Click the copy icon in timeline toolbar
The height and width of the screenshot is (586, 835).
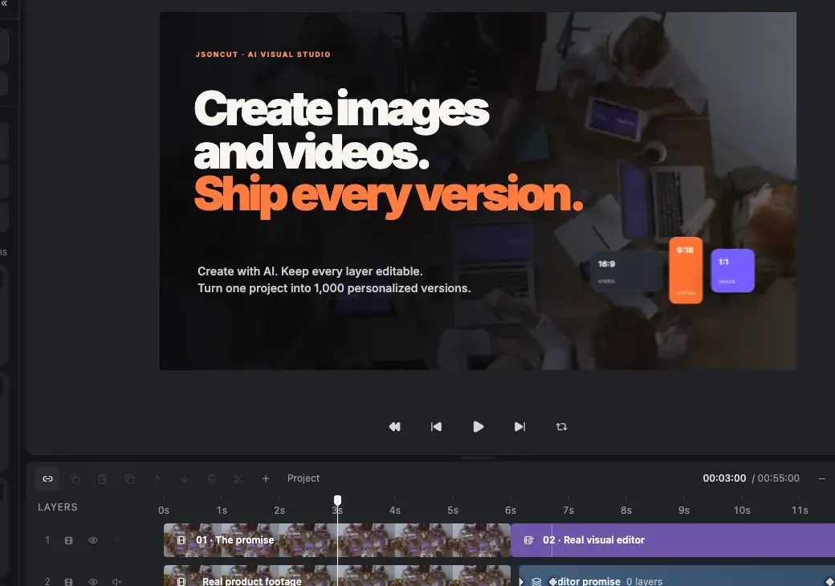point(75,479)
